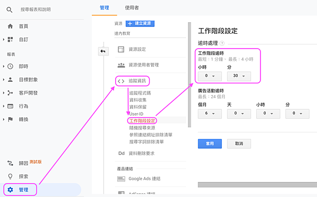Select 工作階段設定 in tracking info list
Screen dimensions: 317x197
coord(142,121)
